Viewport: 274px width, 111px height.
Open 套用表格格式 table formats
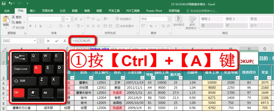click(x=192, y=23)
